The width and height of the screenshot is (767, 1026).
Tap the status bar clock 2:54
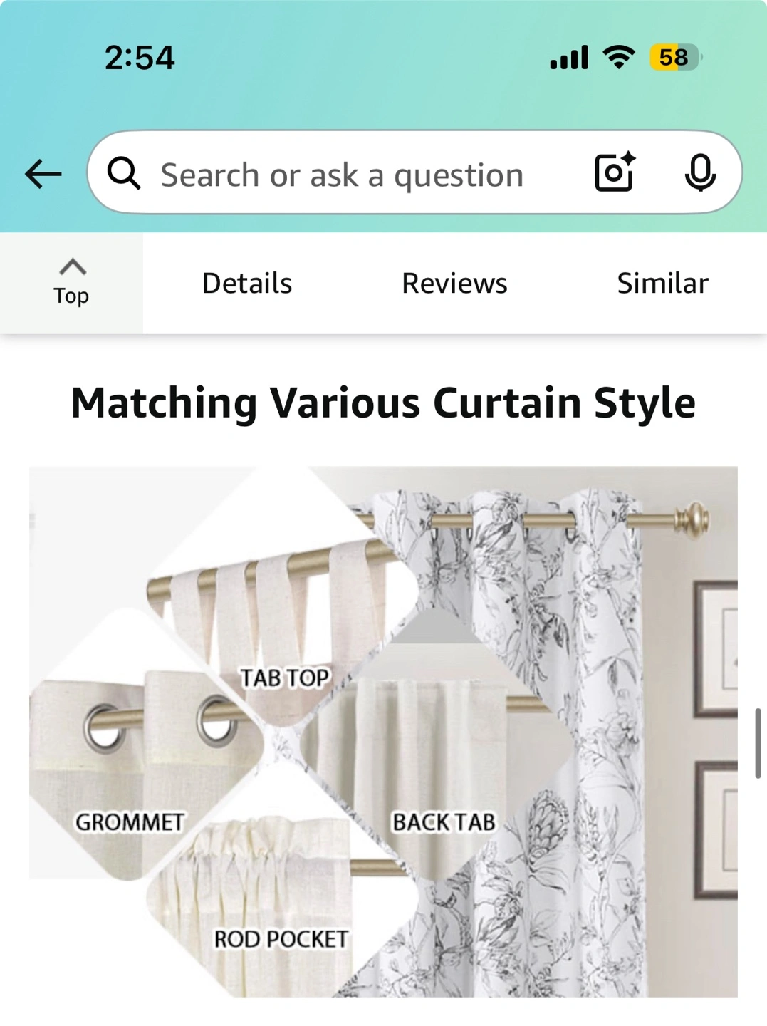(140, 58)
